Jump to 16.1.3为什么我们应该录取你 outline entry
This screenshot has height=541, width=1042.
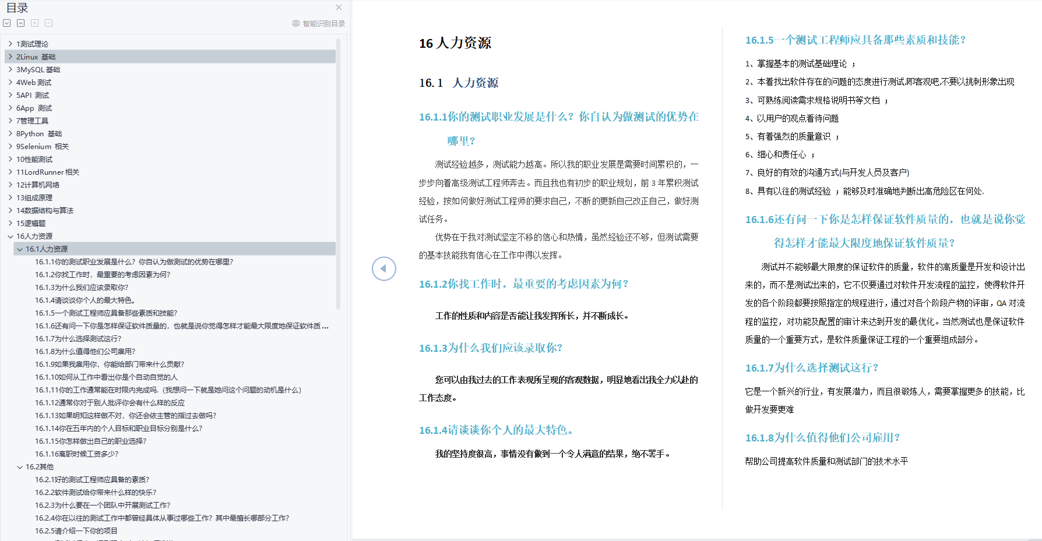click(x=82, y=288)
